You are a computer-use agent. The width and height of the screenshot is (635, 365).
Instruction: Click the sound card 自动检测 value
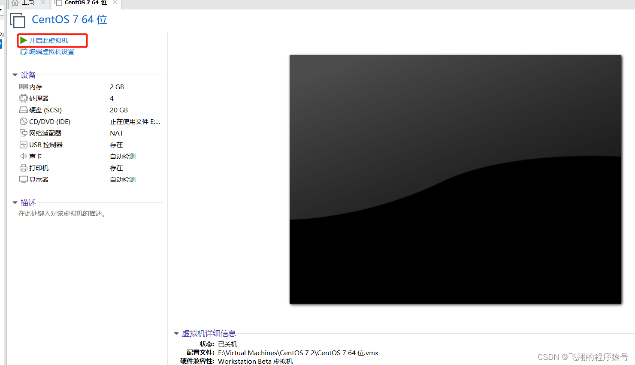(x=123, y=157)
